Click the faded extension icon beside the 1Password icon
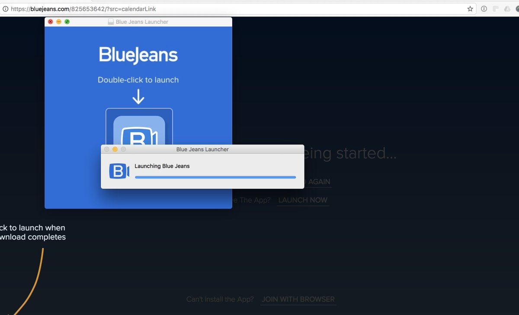 [496, 9]
